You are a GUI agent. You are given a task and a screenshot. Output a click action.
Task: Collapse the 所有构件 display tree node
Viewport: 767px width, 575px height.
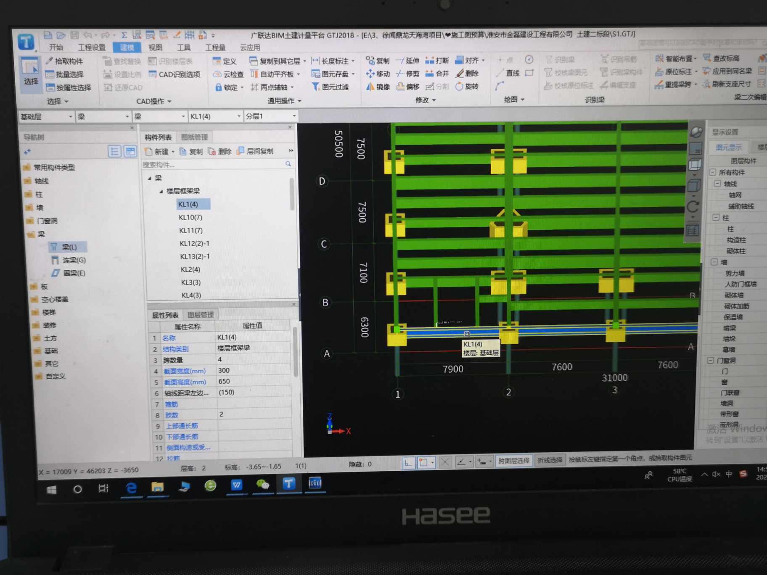(x=712, y=172)
